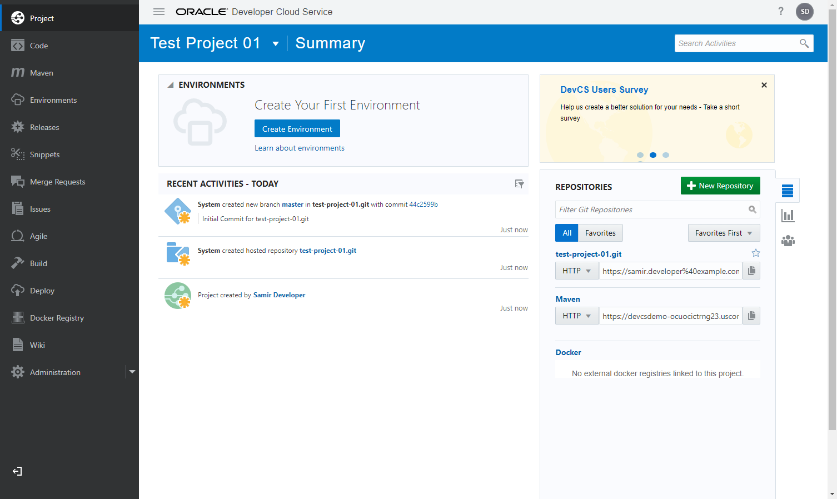Screen dimensions: 837x499
Task: Click the Maven repository URL field
Action: tap(671, 316)
